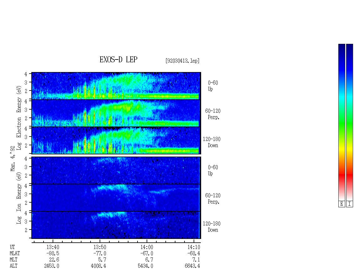Click the MLAT value -77.0
The height and width of the screenshot is (274, 354).
click(100, 253)
